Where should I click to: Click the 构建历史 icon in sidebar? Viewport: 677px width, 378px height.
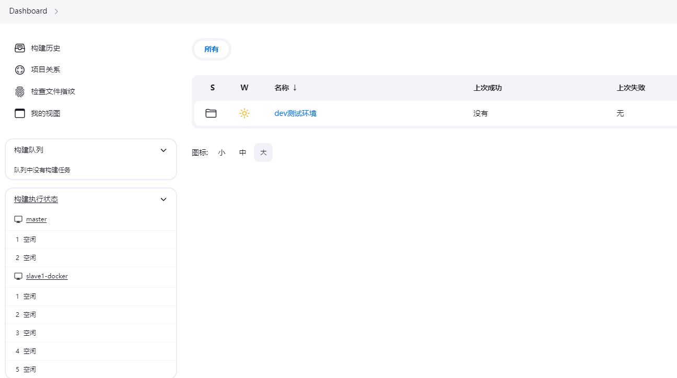(x=19, y=48)
